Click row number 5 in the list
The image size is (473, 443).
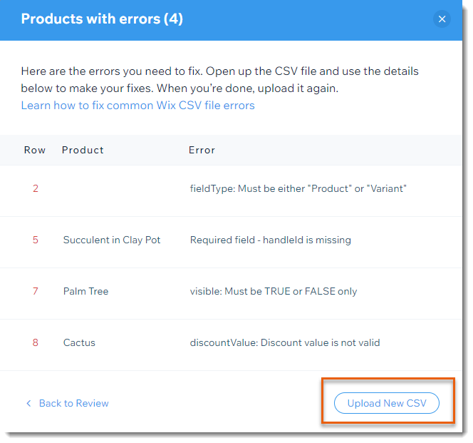click(x=36, y=240)
